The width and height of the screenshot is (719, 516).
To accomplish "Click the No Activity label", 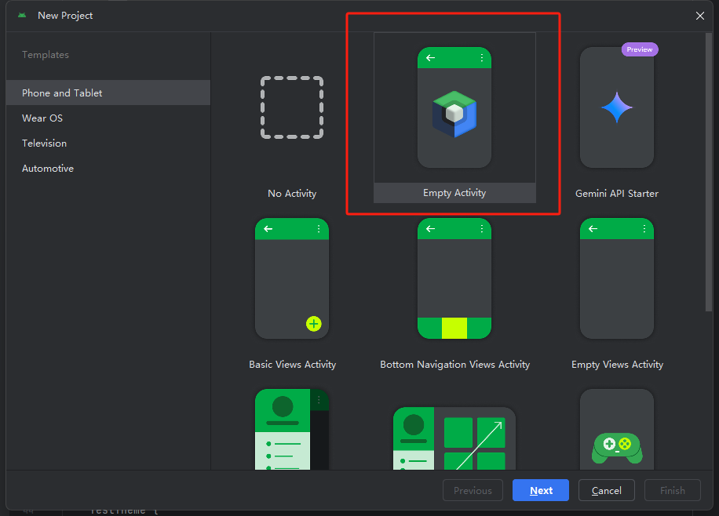I will click(x=292, y=194).
